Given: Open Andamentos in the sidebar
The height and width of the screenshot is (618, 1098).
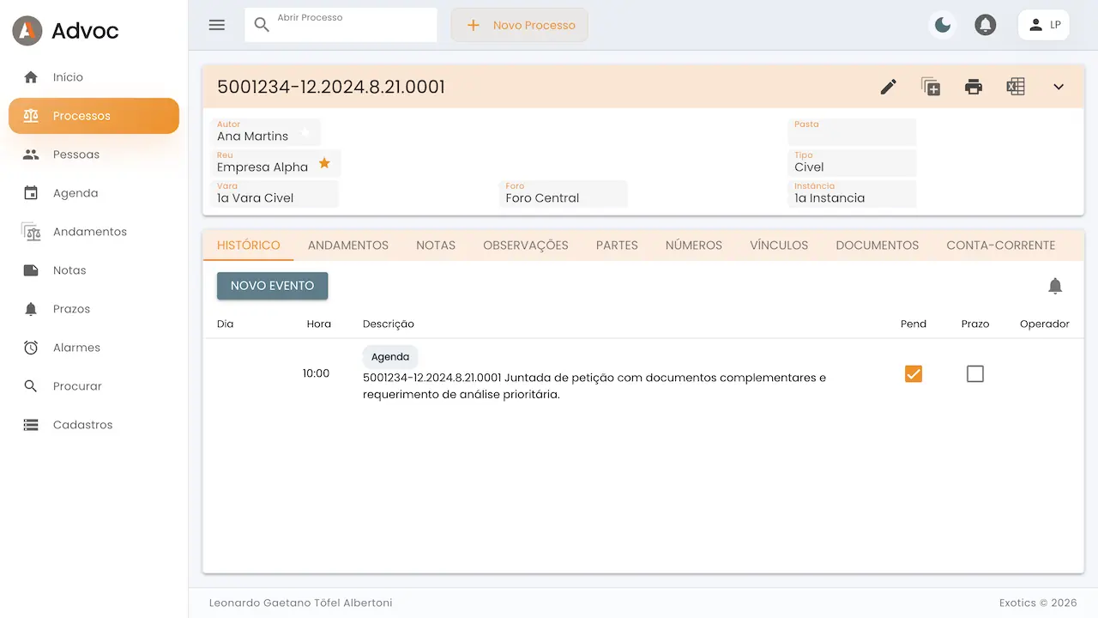Looking at the screenshot, I should click(94, 232).
